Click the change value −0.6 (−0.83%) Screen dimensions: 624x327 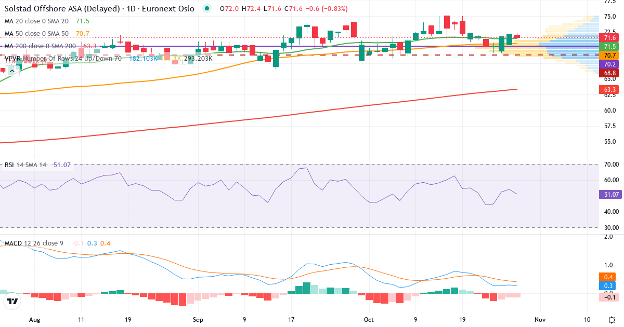326,9
